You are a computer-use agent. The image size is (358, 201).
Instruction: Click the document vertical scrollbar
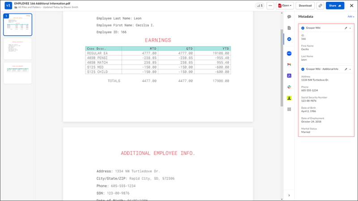pyautogui.click(x=282, y=68)
